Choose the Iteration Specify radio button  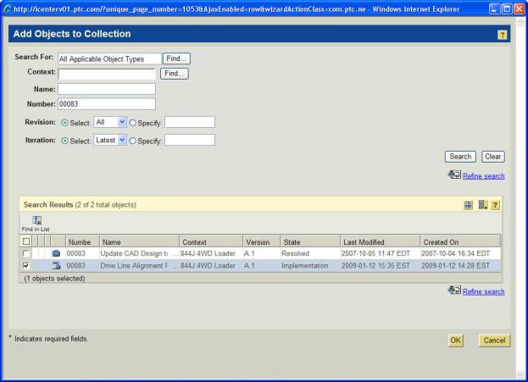coord(133,141)
